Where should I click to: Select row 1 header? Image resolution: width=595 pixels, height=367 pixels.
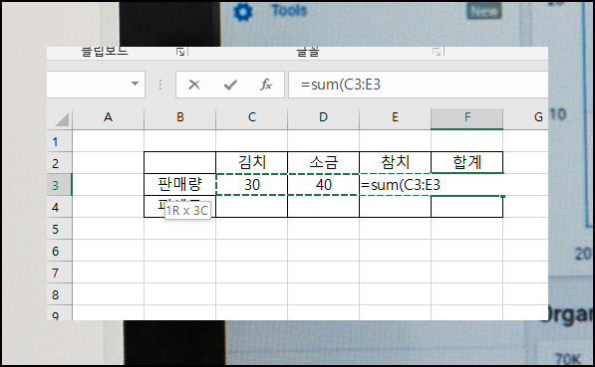(x=59, y=141)
